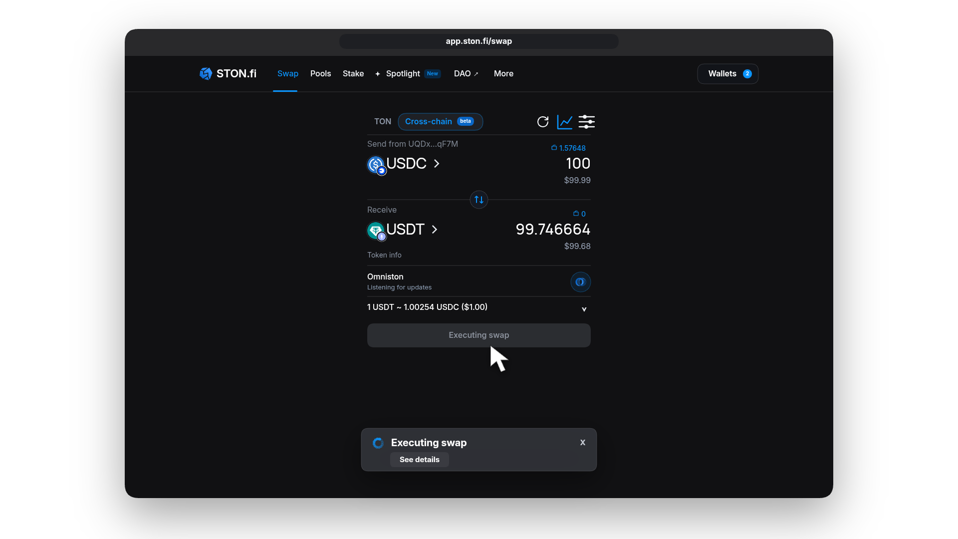Click the spinner icon in Executing swap toast
This screenshot has width=958, height=539.
click(378, 443)
